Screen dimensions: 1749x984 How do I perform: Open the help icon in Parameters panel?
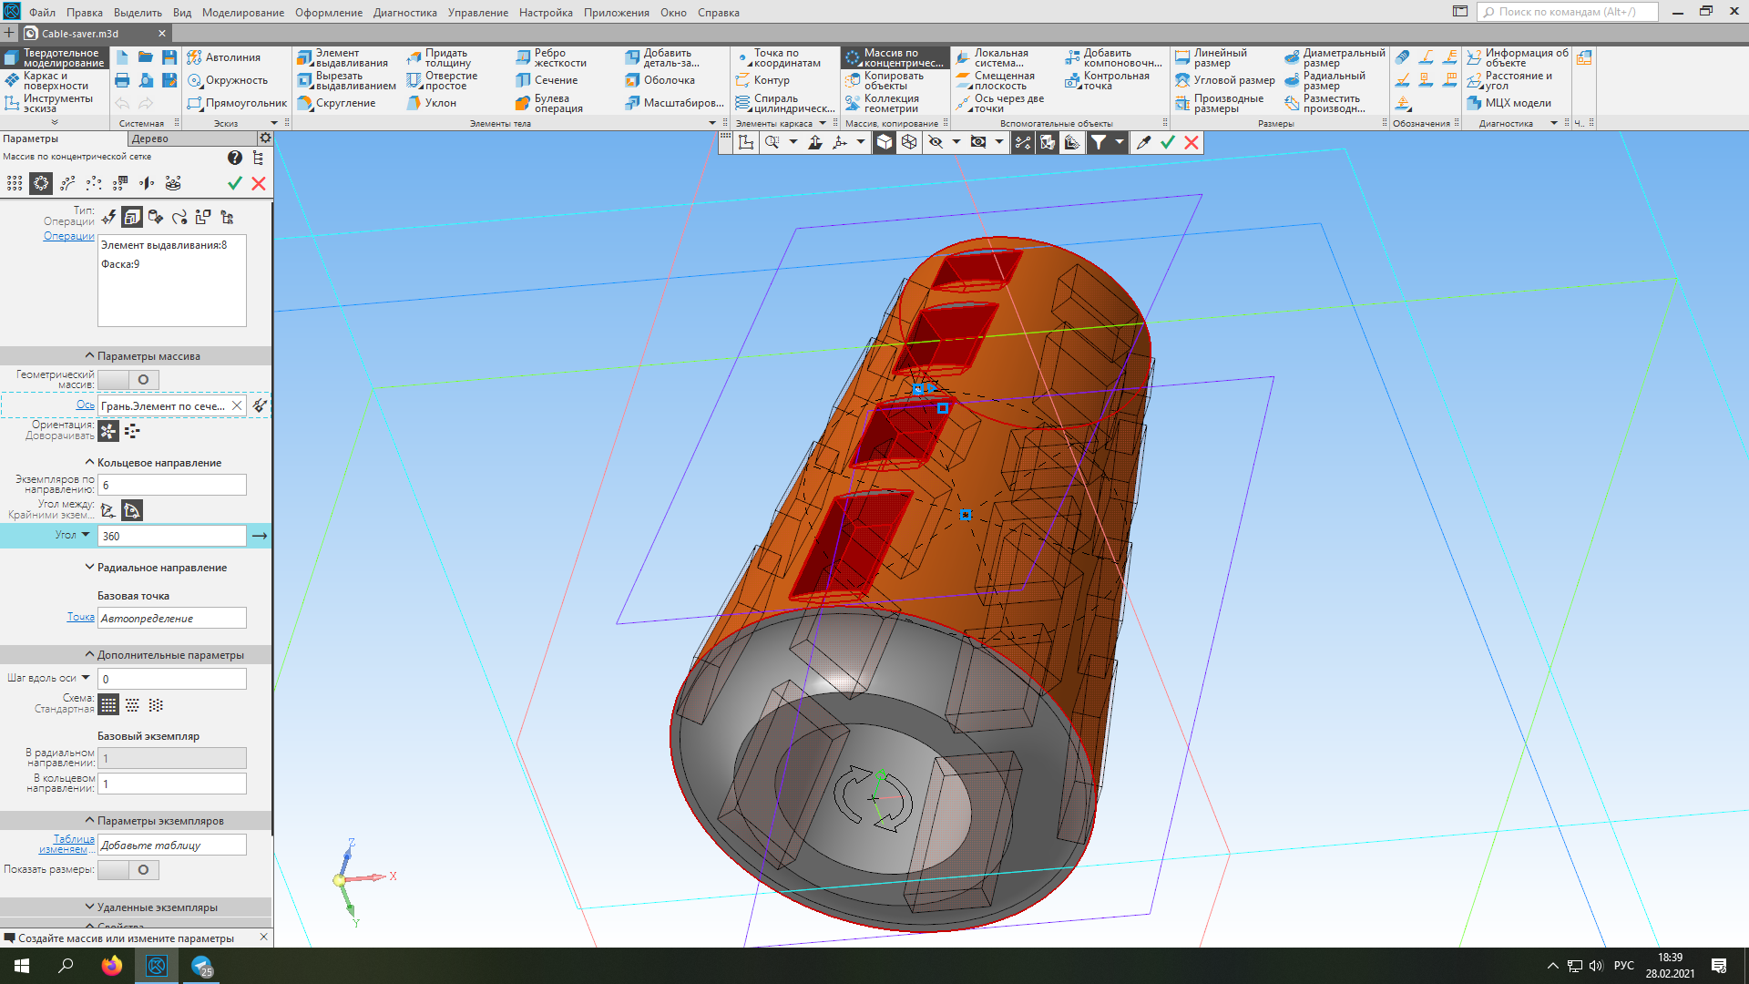point(235,158)
